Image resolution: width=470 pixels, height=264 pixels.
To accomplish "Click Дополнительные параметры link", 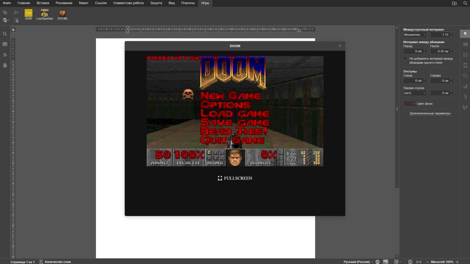I will (x=430, y=114).
